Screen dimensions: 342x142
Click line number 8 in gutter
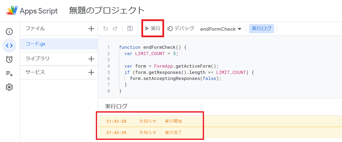(109, 91)
